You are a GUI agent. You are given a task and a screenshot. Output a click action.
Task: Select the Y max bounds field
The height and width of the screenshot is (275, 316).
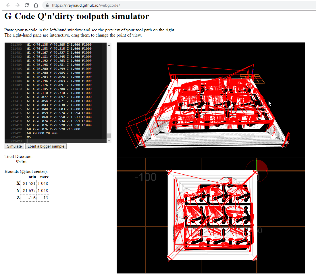tap(43, 190)
